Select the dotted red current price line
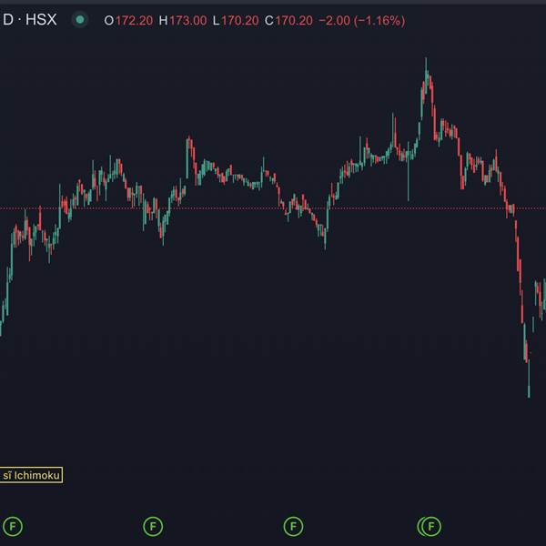The width and height of the screenshot is (546, 546). click(273, 208)
